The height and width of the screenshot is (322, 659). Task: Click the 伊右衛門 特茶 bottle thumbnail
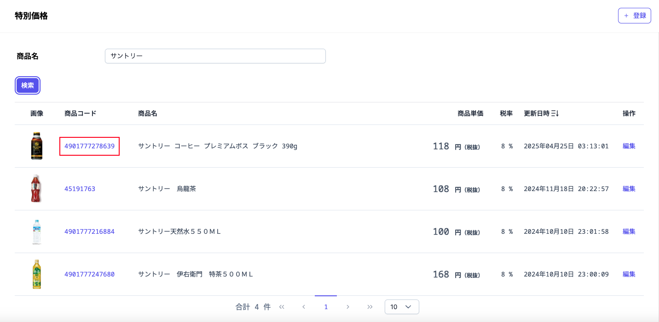(37, 274)
